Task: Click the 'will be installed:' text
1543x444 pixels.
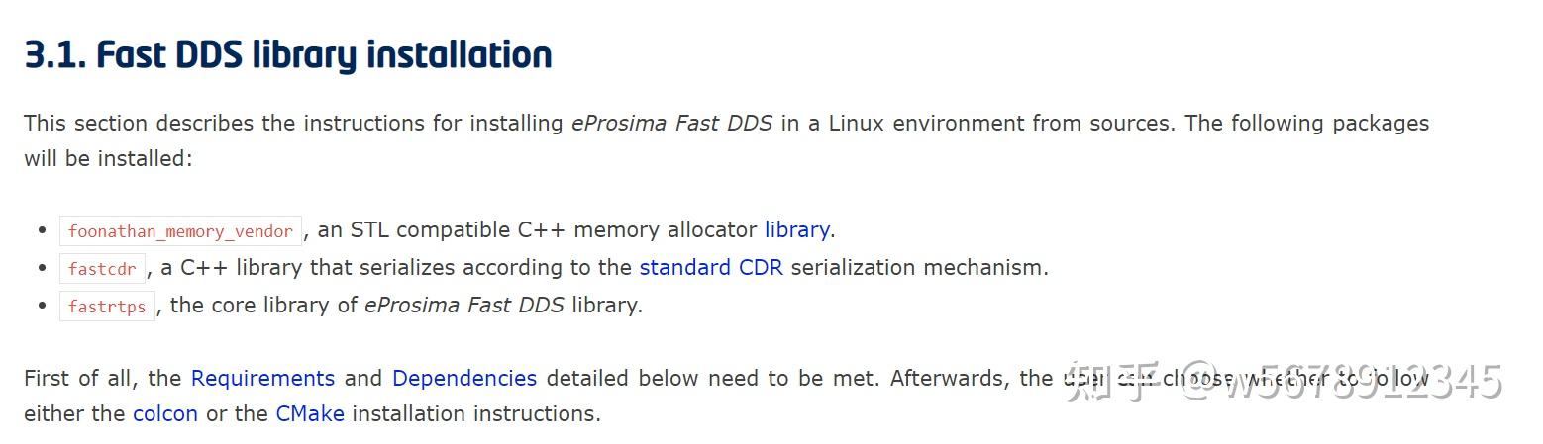Action: (108, 158)
